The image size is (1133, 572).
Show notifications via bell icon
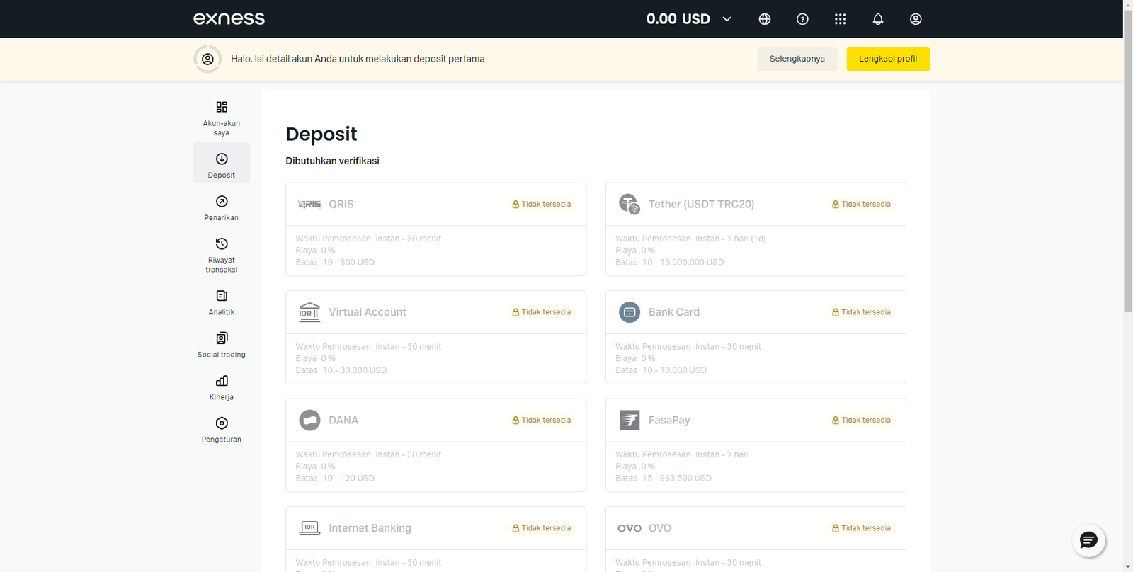[878, 19]
